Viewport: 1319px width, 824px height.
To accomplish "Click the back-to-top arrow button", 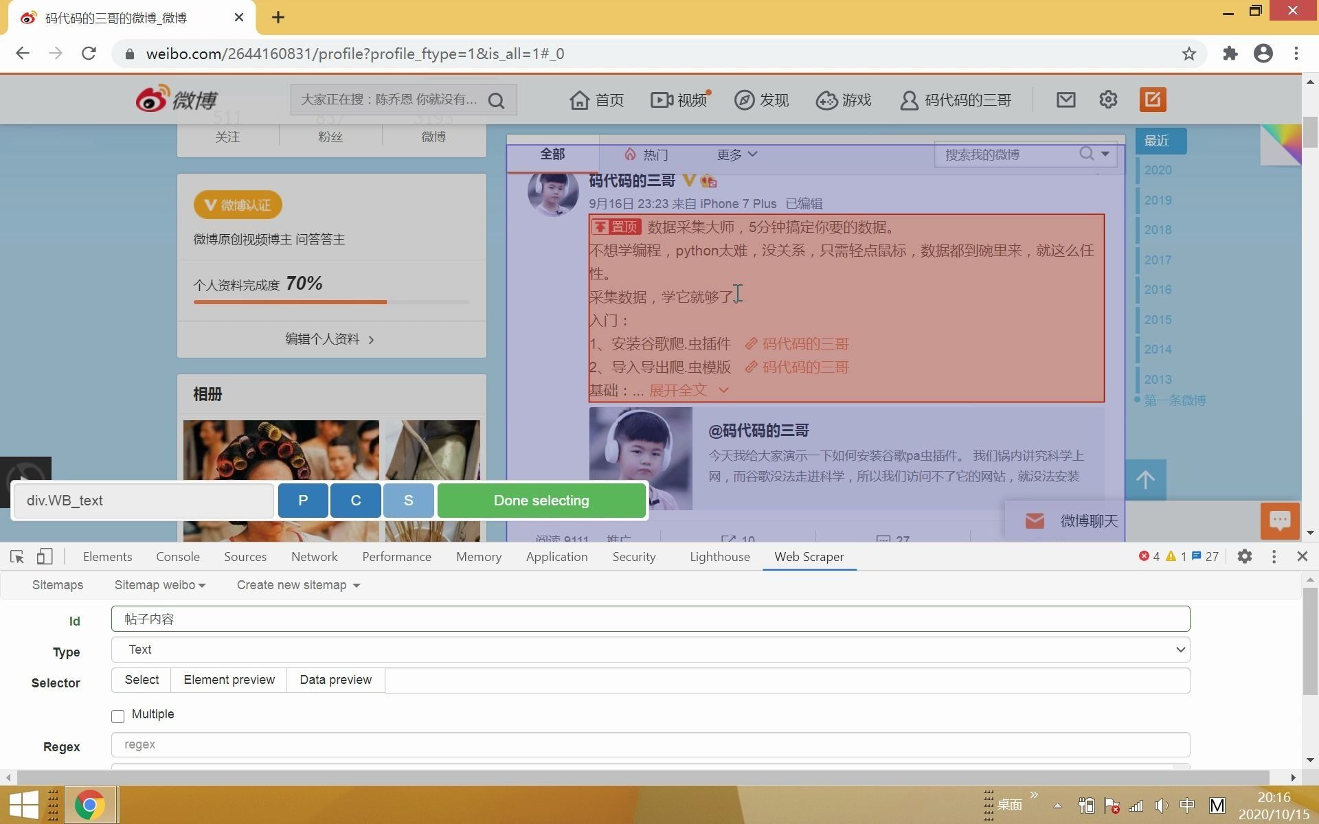I will tap(1145, 480).
